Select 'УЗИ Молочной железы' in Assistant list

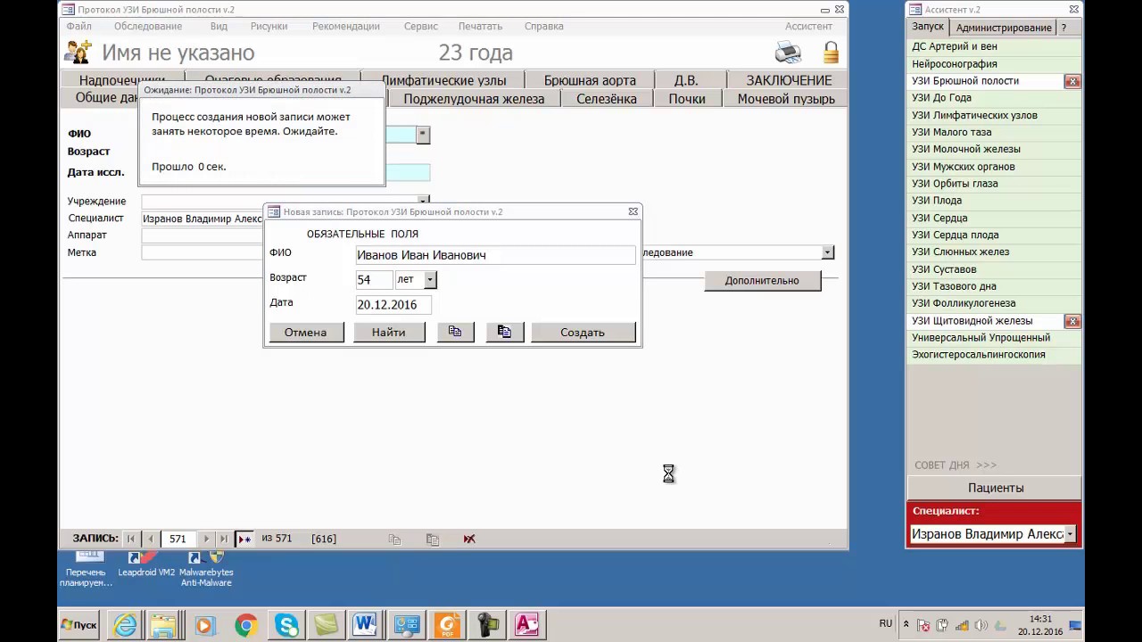(995, 149)
